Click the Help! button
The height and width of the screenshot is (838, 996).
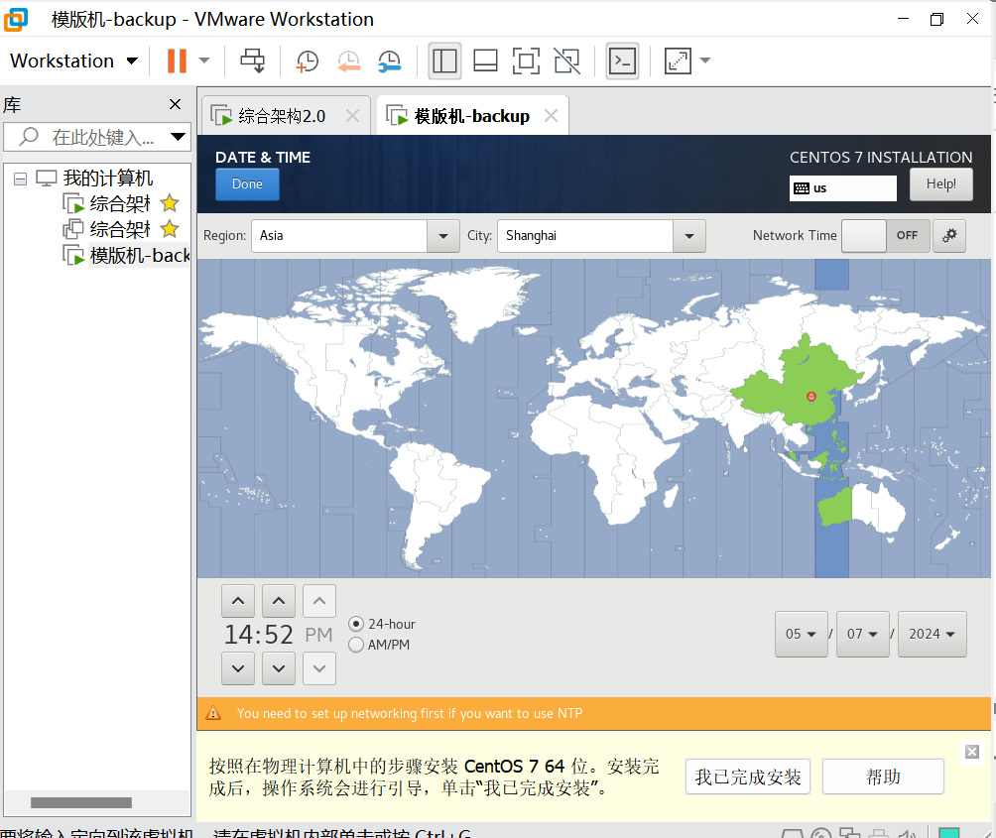coord(940,184)
